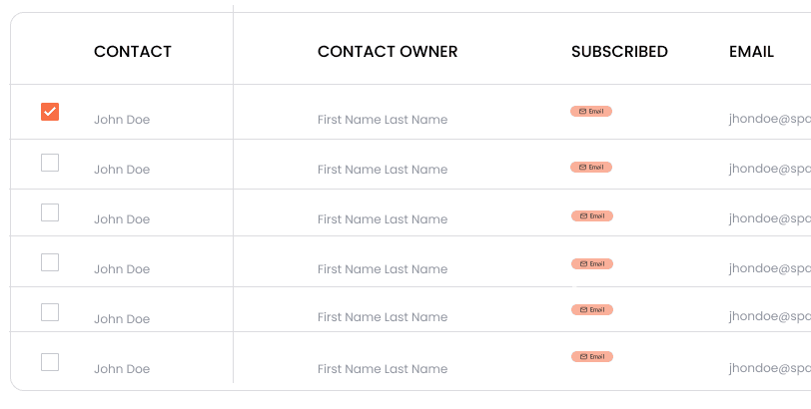Click Email badge in first row
This screenshot has height=409, width=811.
coord(591,111)
